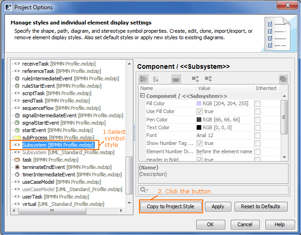Select Subsystem [BPMN Profile.mdzip] style
Screen dimensions: 301x235
(x=58, y=145)
